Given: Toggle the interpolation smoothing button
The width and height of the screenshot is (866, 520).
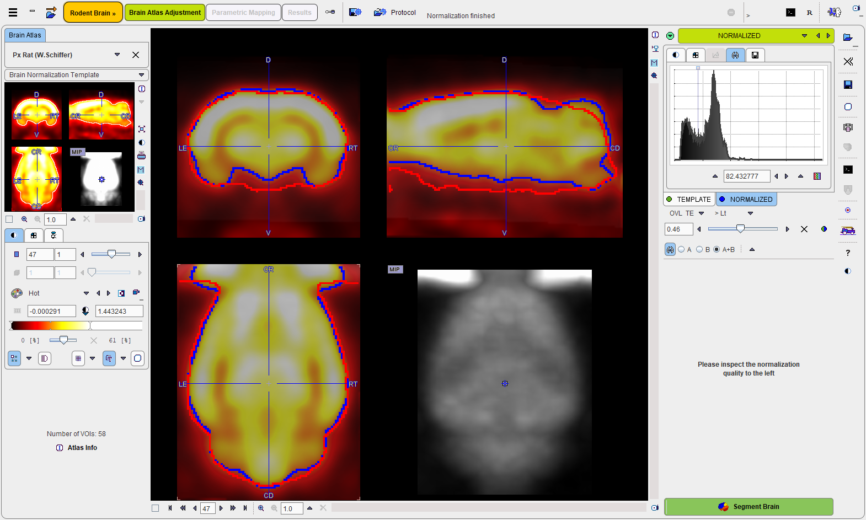Looking at the screenshot, I should coord(45,358).
